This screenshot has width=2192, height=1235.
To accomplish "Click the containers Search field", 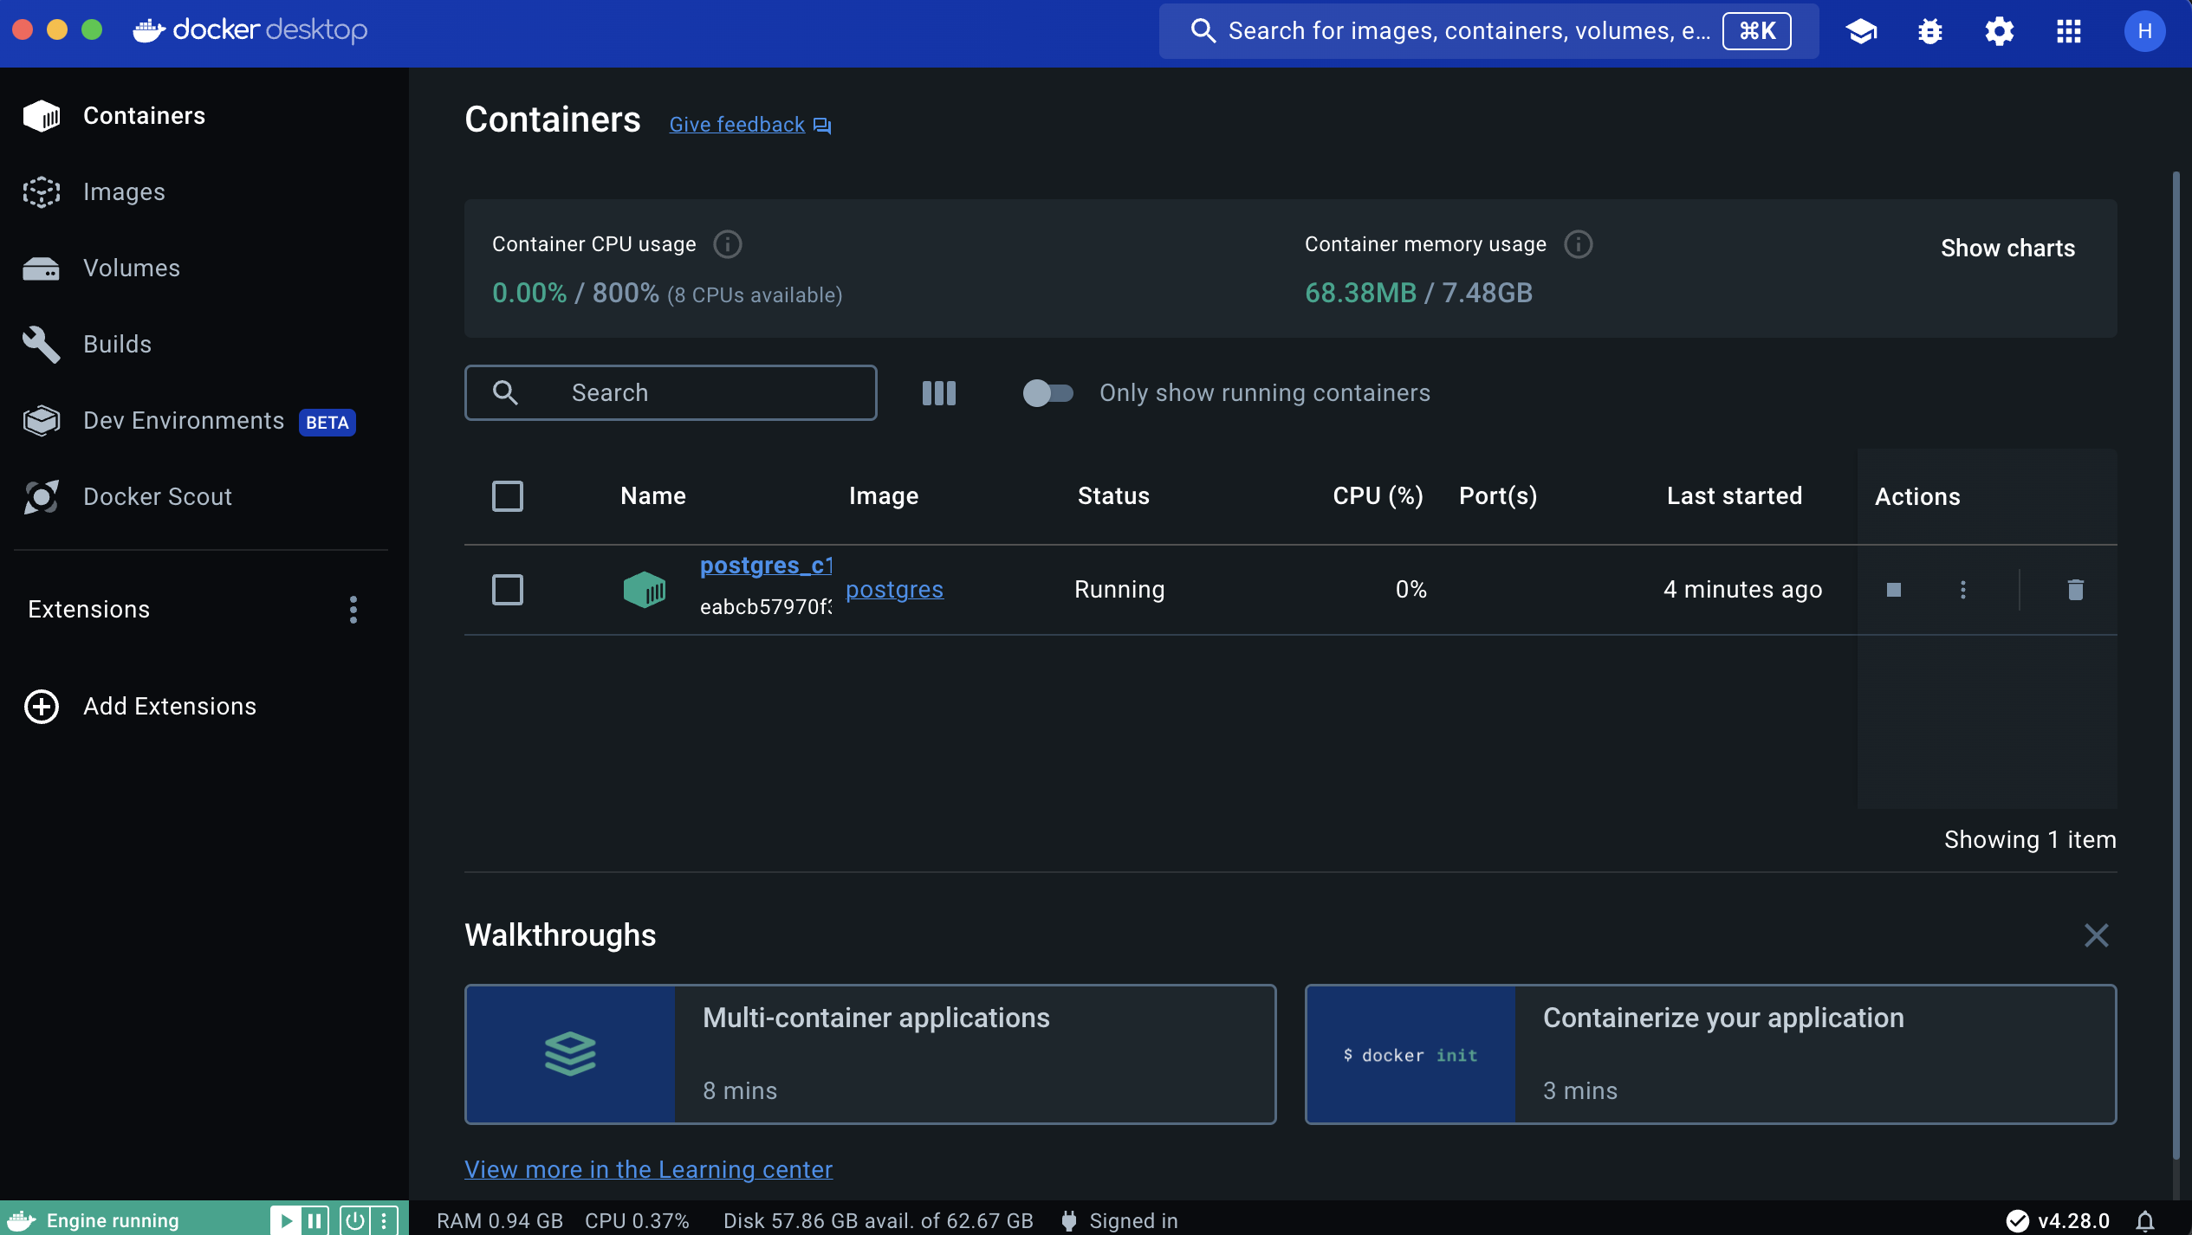I will click(x=671, y=393).
